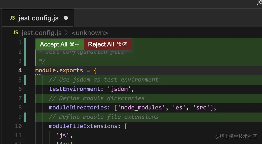The image size is (262, 144).
Task: Open the jest.config.js breadcrumb file dropdown
Action: coord(42,33)
